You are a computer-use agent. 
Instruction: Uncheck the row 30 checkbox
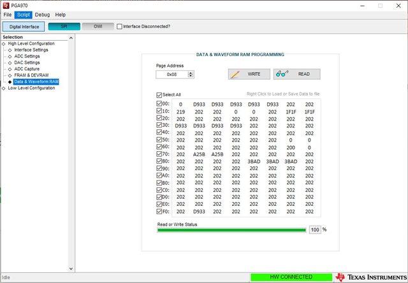tap(159, 125)
